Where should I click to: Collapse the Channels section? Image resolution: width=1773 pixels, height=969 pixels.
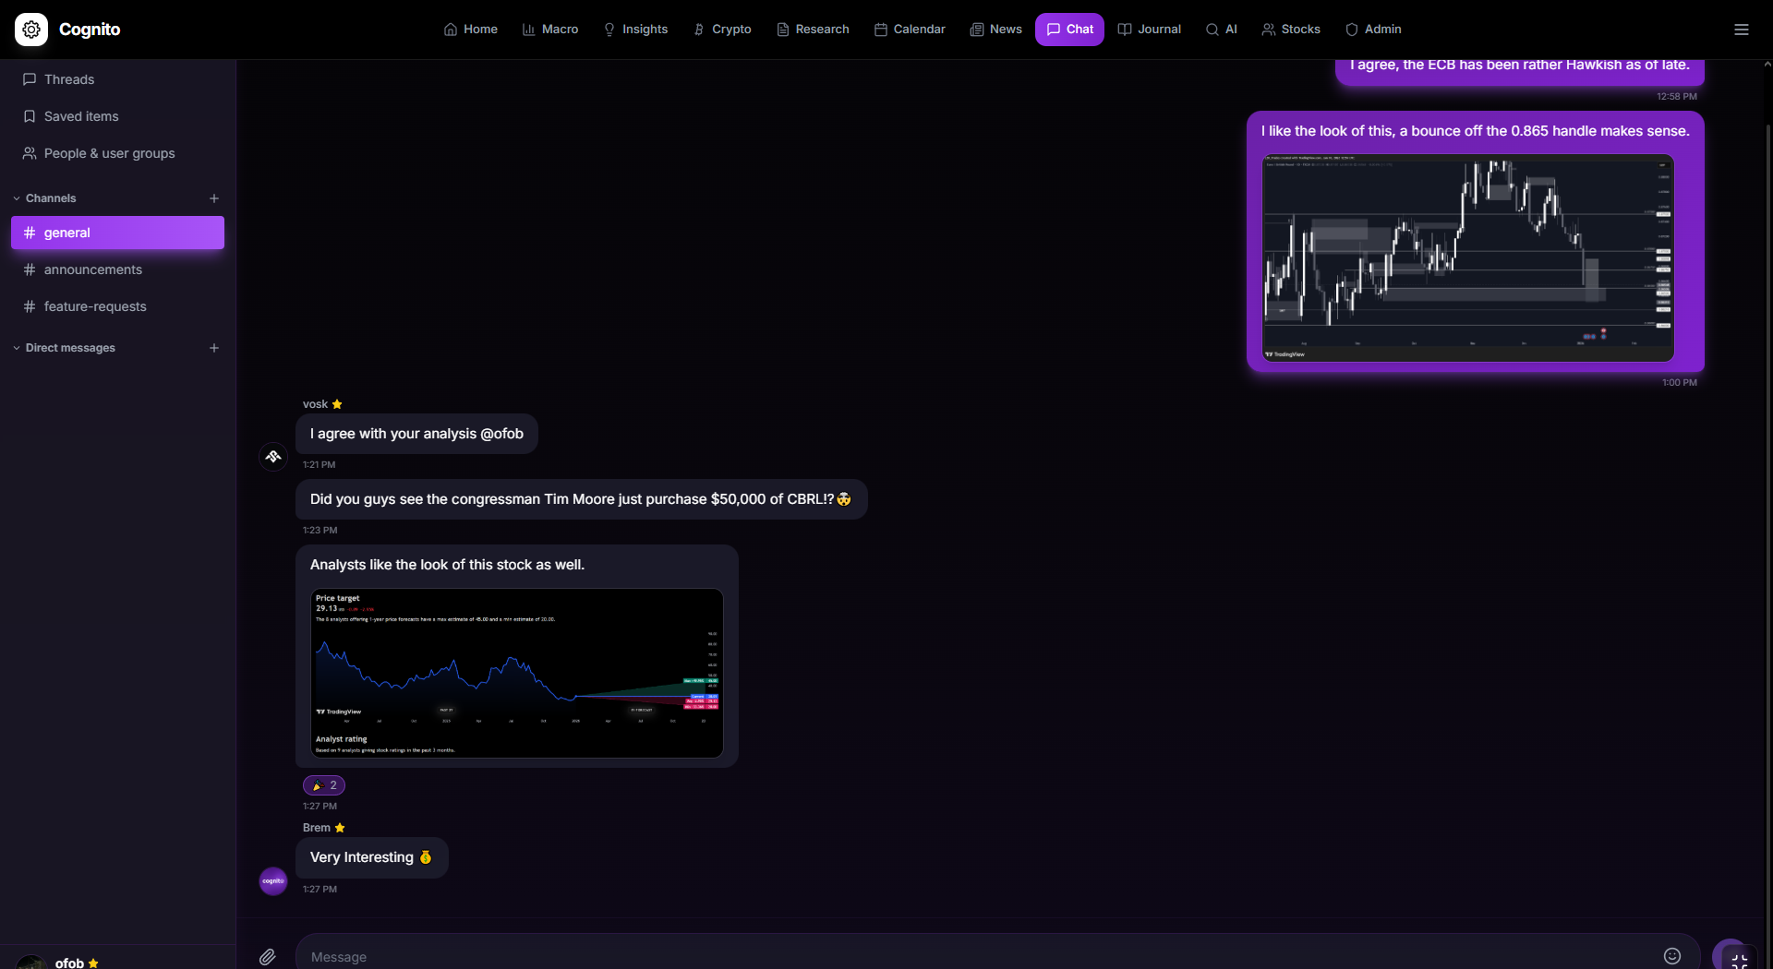point(17,197)
